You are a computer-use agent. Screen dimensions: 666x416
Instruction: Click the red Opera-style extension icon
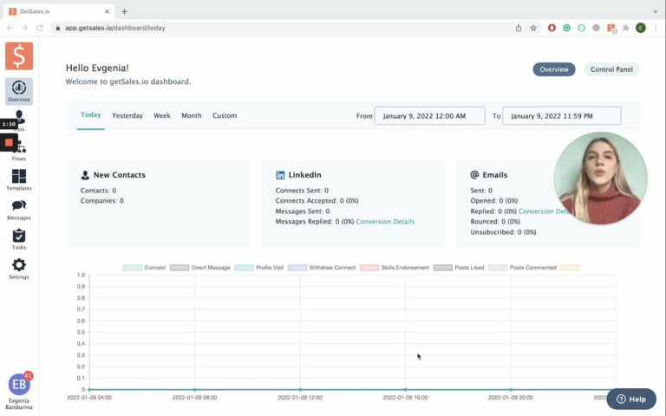click(552, 28)
